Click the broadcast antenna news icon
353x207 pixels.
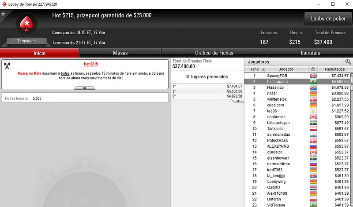point(7,66)
